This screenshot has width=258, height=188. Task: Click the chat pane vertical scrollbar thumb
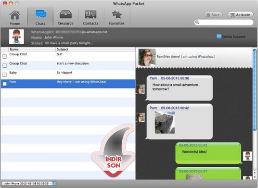coord(255,90)
